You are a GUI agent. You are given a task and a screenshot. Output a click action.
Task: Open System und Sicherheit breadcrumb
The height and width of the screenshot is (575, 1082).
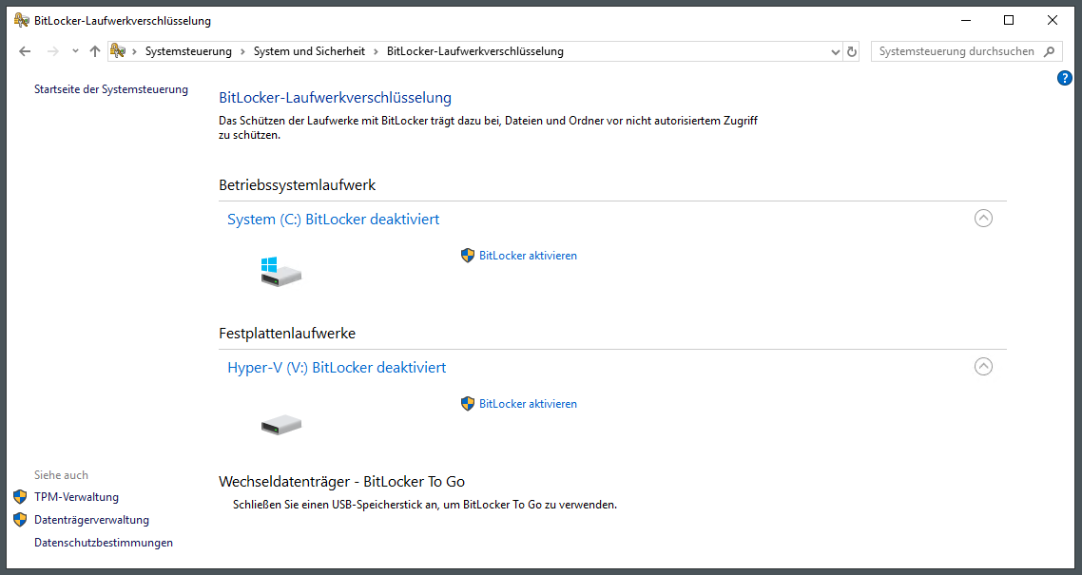click(309, 51)
